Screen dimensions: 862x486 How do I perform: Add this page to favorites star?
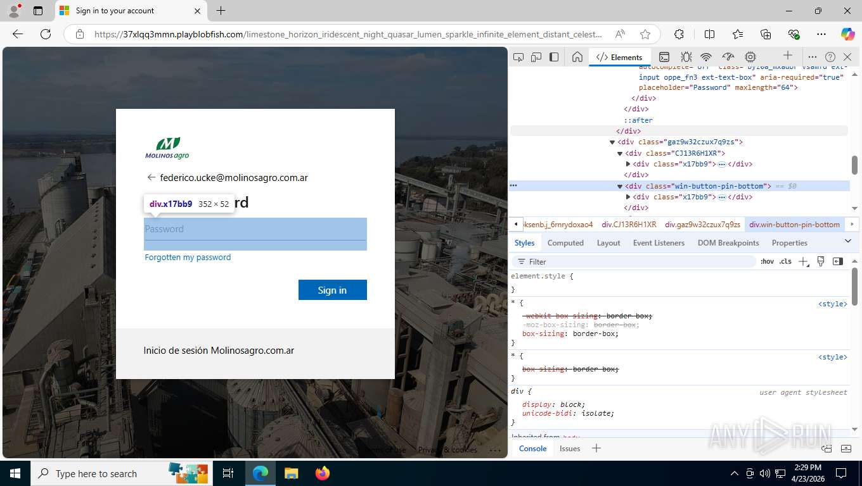tap(645, 34)
